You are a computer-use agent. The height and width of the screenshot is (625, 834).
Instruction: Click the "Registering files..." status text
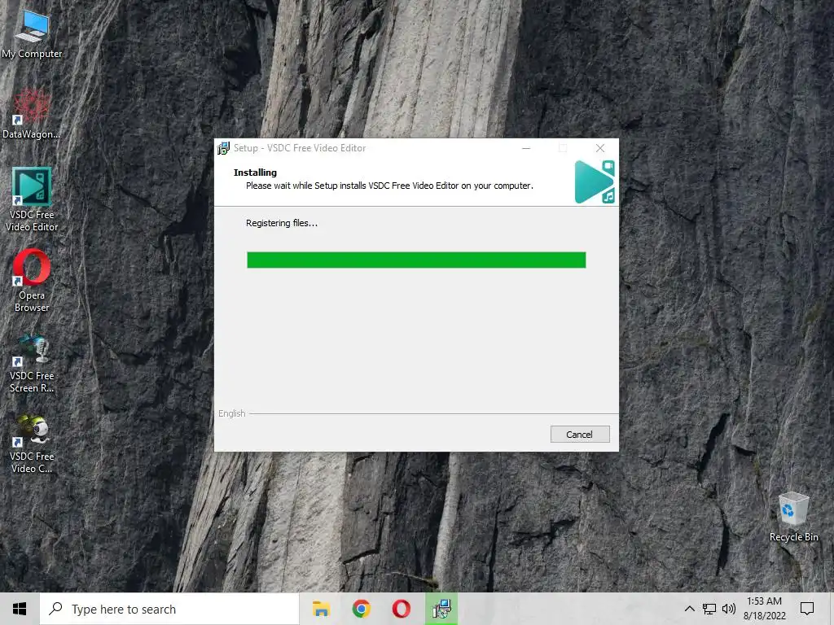coord(281,223)
